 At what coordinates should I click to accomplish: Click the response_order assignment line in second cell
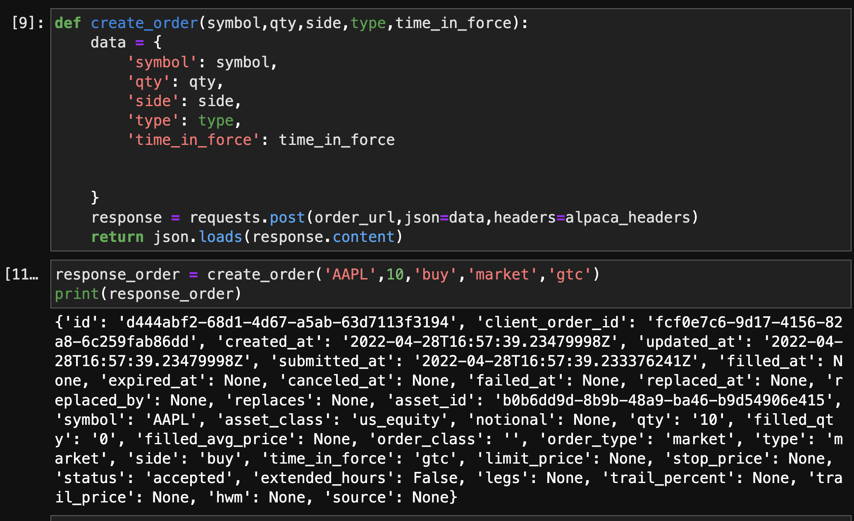[x=327, y=275]
